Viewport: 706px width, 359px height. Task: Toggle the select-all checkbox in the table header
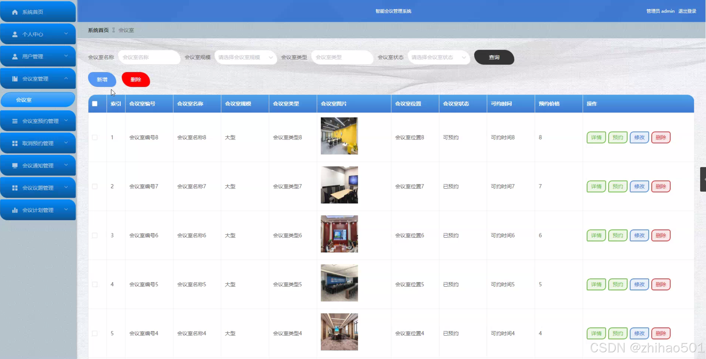pyautogui.click(x=95, y=104)
